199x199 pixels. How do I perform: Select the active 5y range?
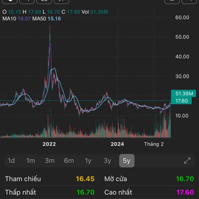coord(127,161)
